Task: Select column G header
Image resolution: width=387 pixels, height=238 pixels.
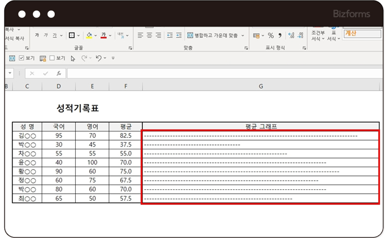Action: [261, 87]
